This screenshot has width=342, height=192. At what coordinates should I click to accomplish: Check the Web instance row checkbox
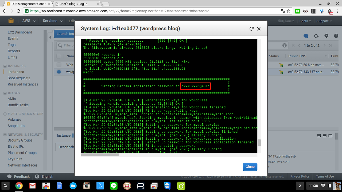pos(59,65)
